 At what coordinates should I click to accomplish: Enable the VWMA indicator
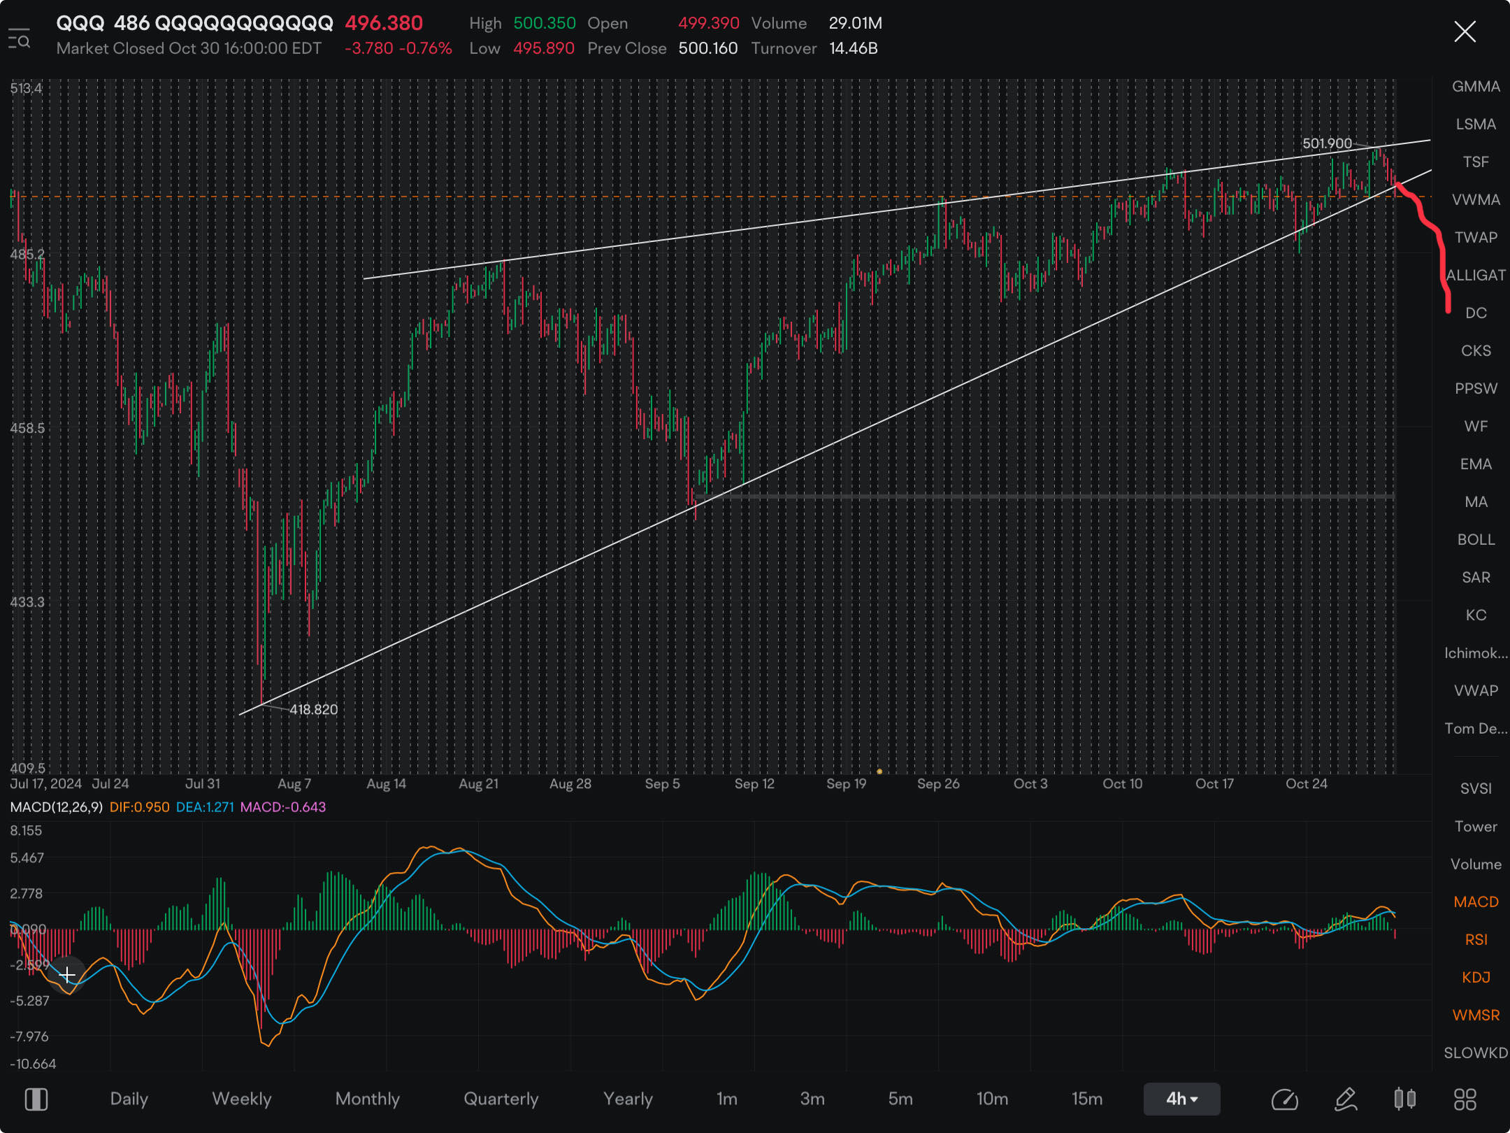pos(1476,200)
